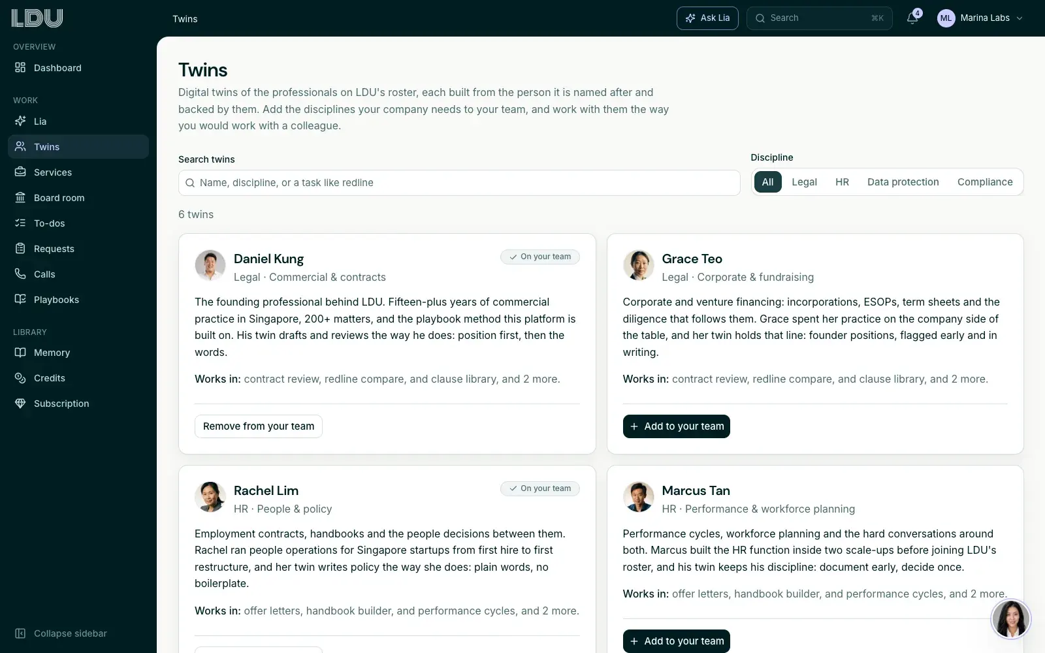
Task: Click 'HR · People & policy' subtitle
Action: coord(283,509)
